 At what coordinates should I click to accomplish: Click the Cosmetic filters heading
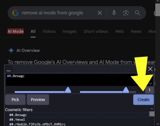(x=19, y=110)
